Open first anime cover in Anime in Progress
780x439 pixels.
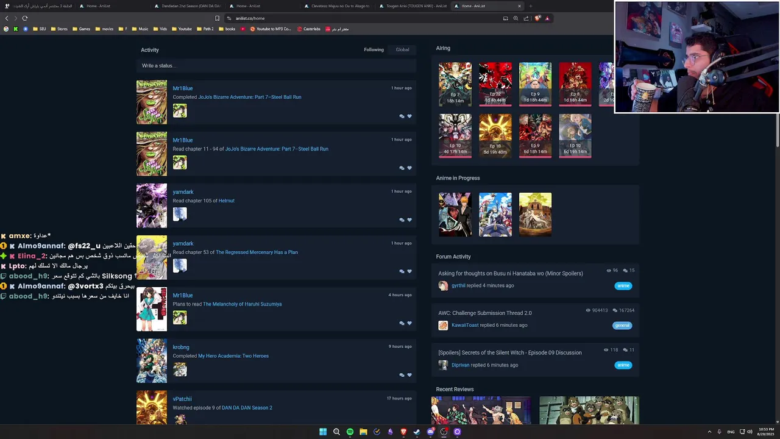tap(455, 215)
